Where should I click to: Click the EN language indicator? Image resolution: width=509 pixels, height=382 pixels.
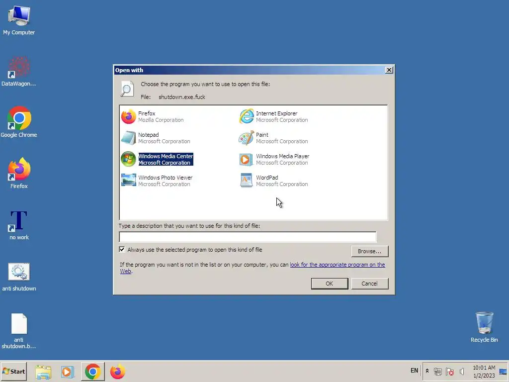(x=414, y=371)
